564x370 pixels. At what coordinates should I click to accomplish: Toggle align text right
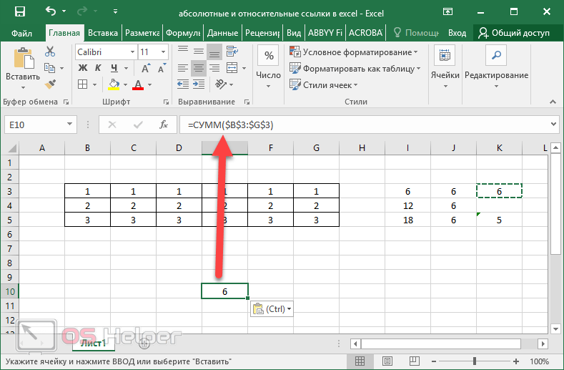coord(214,68)
